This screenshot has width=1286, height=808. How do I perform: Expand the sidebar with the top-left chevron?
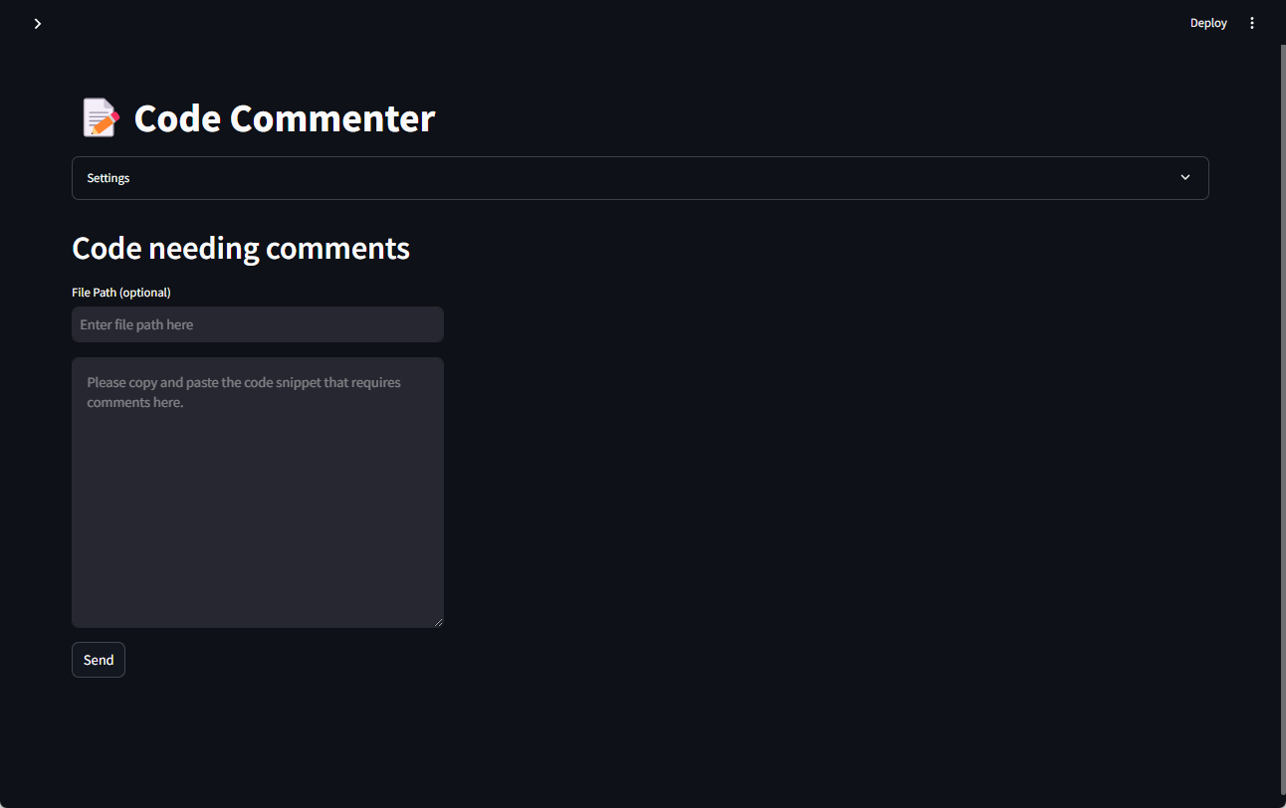point(38,23)
